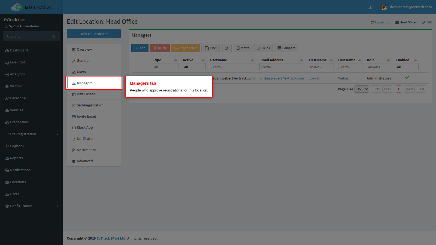
Task: Click the Username search field
Action: click(x=232, y=67)
